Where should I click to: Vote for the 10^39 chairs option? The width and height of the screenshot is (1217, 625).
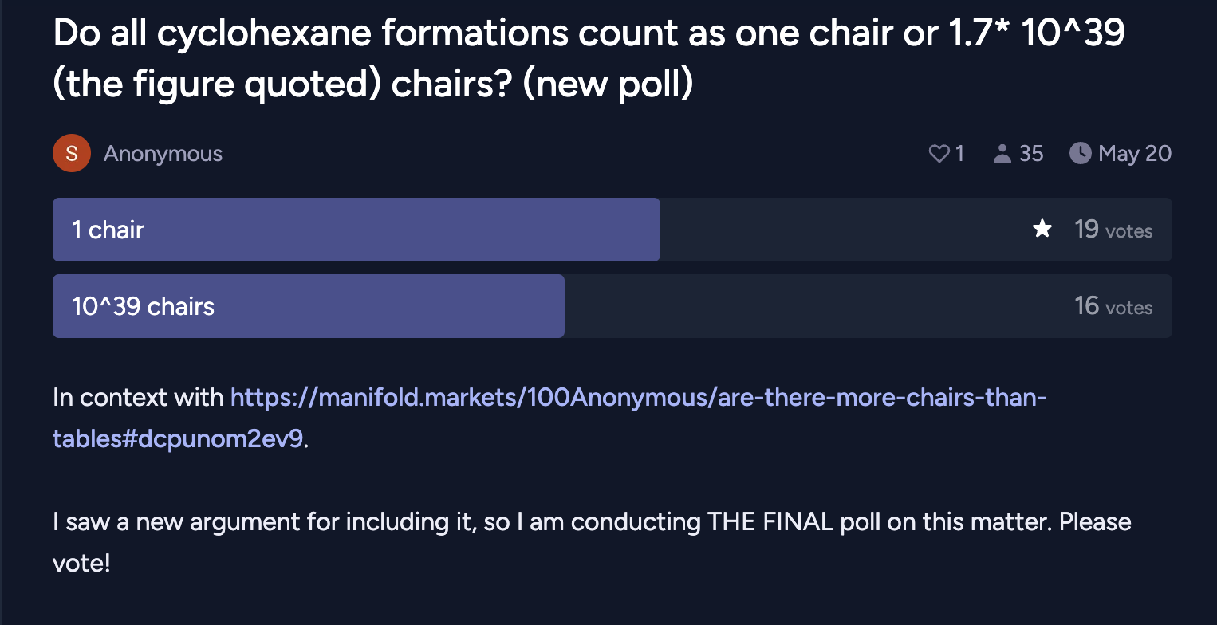coord(612,306)
